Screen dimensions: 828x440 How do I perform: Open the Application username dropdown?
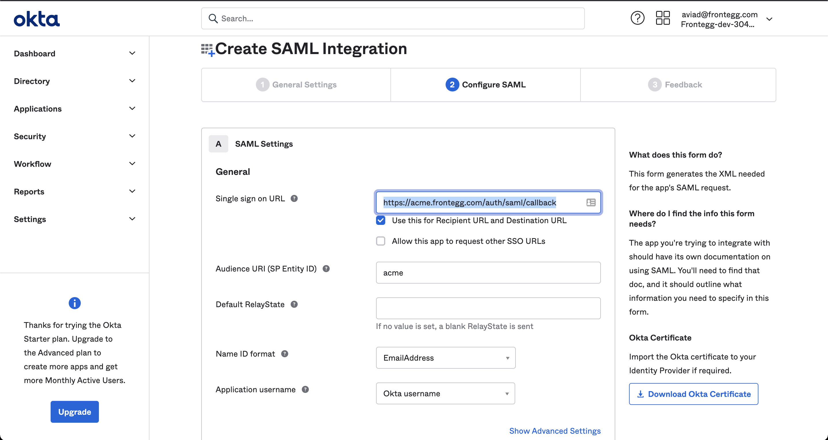445,393
